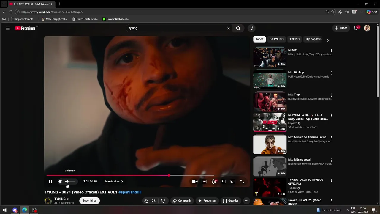The width and height of the screenshot is (380, 214).
Task: Click the volume slider handle
Action: click(67, 182)
